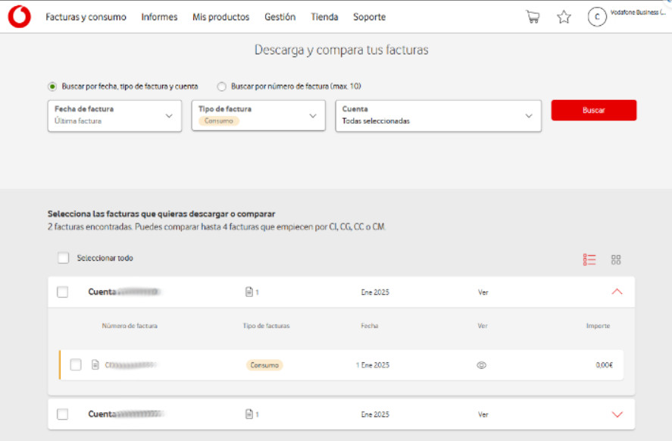Click document icon in second Cuenta row
The height and width of the screenshot is (441, 672).
pyautogui.click(x=248, y=414)
